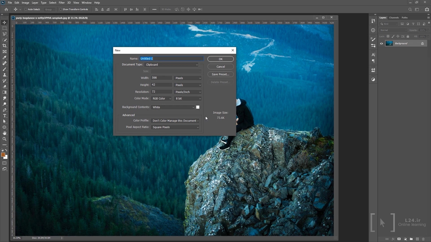Select the Rectangular Marquee tool

[4, 28]
